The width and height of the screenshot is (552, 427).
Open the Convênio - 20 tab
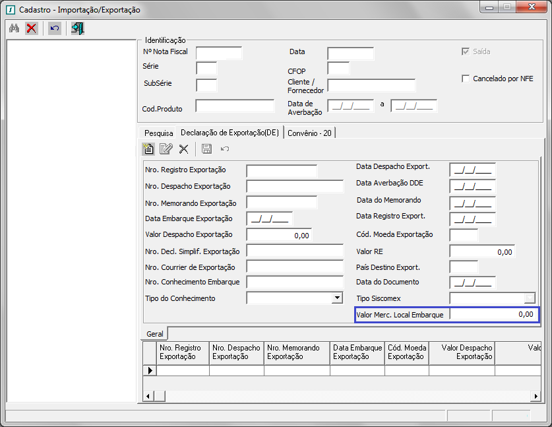click(x=309, y=133)
